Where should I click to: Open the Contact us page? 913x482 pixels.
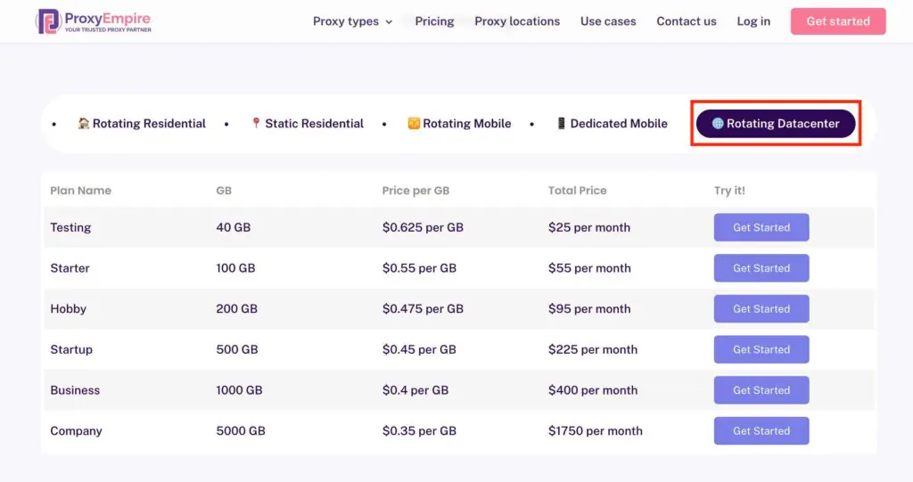click(x=686, y=21)
